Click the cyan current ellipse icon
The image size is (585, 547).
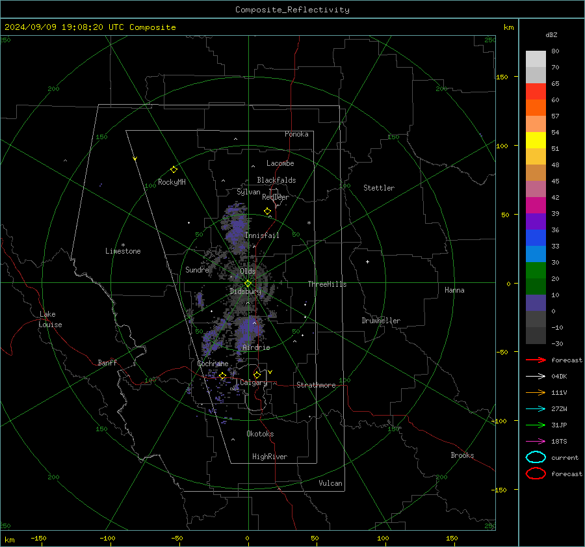[536, 457]
